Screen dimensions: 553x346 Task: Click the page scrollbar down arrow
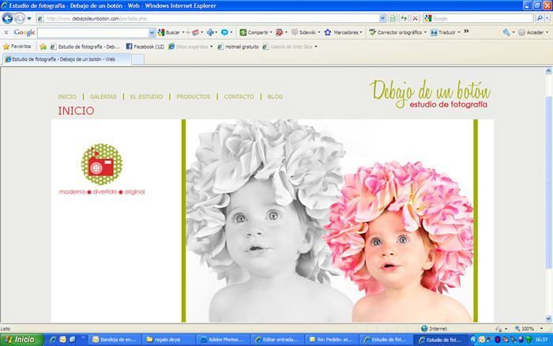coord(548,318)
